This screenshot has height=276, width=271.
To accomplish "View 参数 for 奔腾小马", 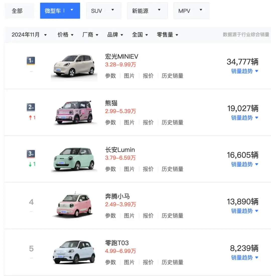I will point(111,216).
